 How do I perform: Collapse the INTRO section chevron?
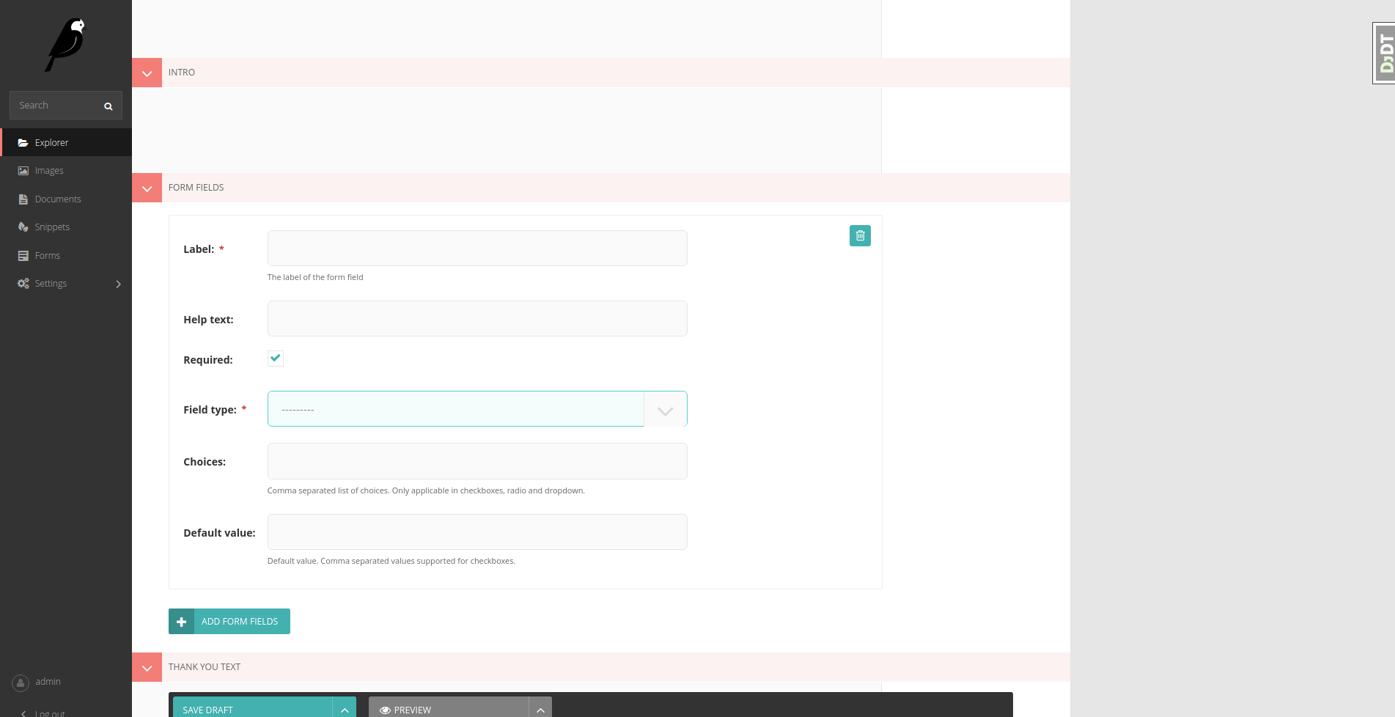point(147,73)
